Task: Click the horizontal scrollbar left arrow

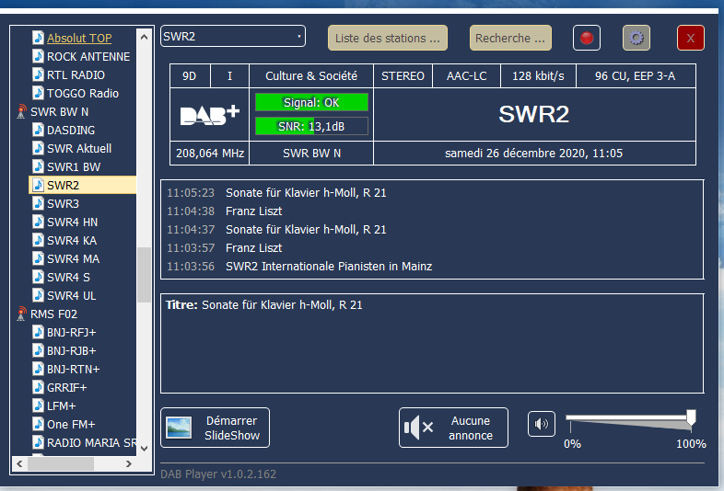Action: 19,463
